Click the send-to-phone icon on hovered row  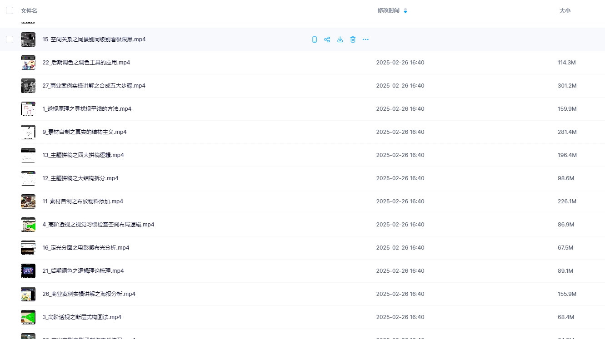point(314,39)
